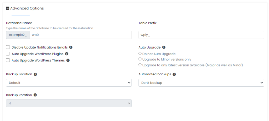Click the Table Prefix input field
Viewport: 269px width, 121px height.
pyautogui.click(x=201, y=35)
